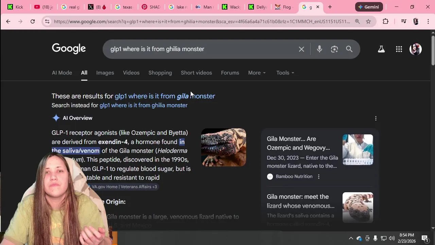This screenshot has height=245, width=435.
Task: Clear the search box with the X
Action: (x=301, y=49)
